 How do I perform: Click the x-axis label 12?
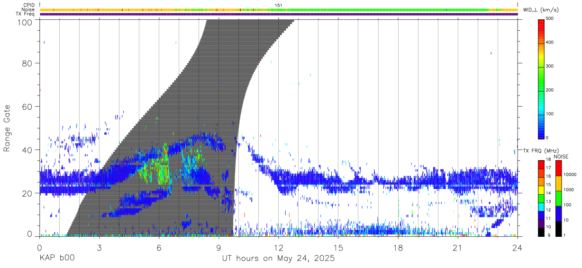pyautogui.click(x=279, y=247)
